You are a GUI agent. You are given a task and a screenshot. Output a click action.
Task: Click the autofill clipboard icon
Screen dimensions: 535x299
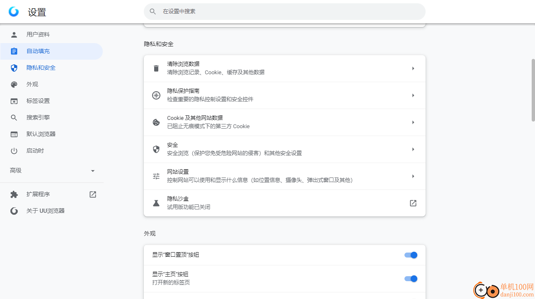click(14, 51)
